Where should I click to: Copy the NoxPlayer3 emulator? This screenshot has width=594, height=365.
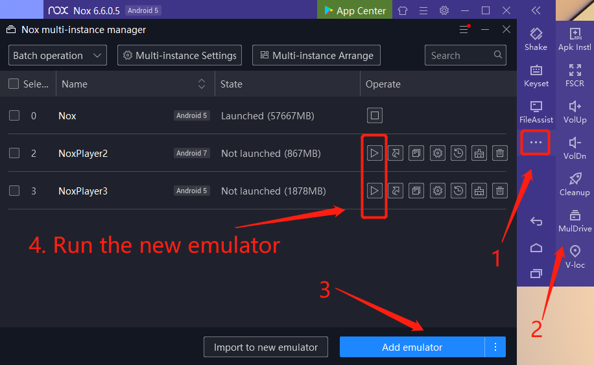pos(416,191)
